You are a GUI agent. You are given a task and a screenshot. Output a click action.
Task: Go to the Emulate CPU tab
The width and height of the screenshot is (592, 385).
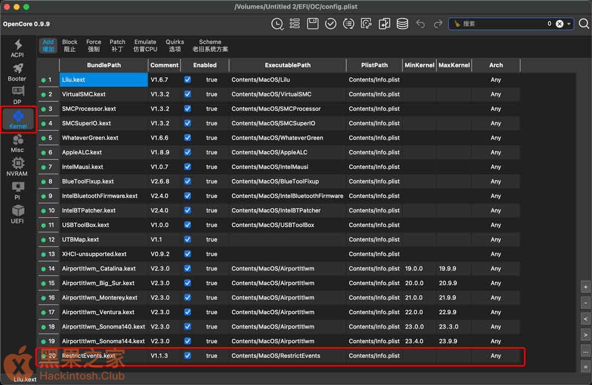coord(145,45)
